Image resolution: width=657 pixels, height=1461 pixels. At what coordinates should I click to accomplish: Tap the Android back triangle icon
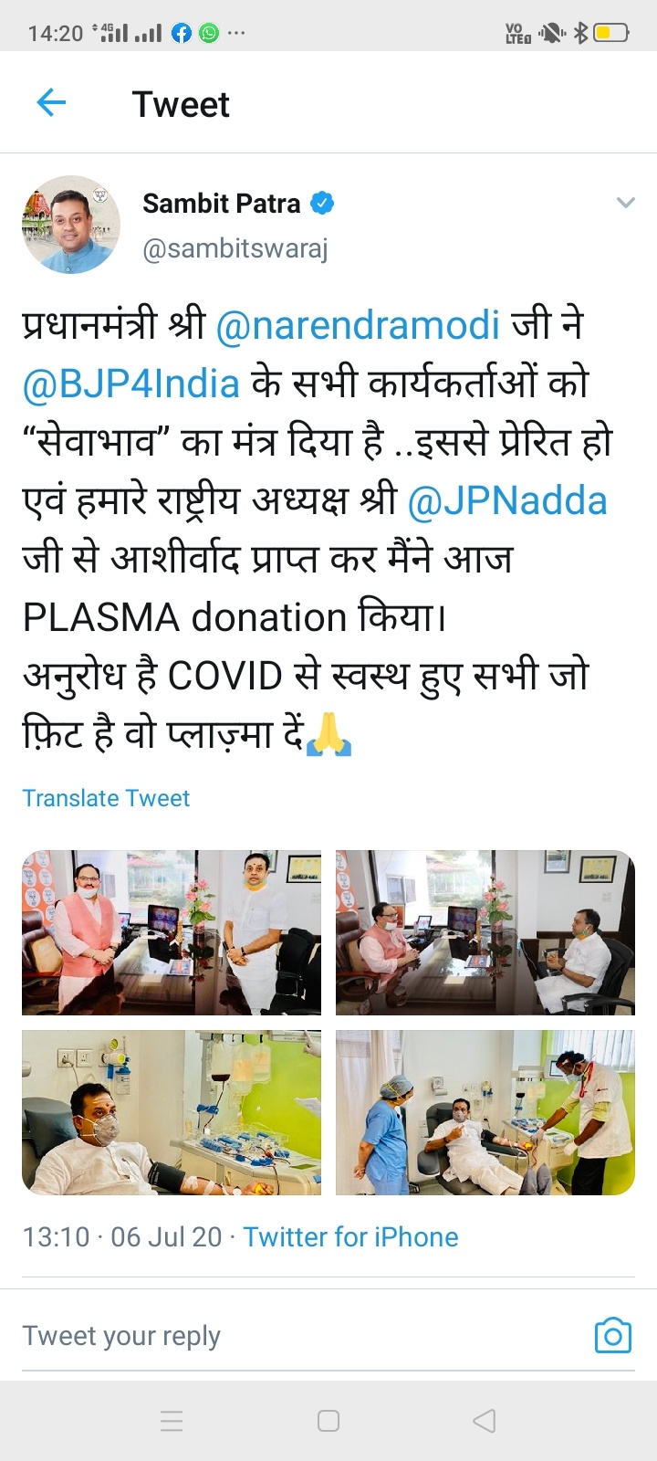pyautogui.click(x=485, y=1421)
